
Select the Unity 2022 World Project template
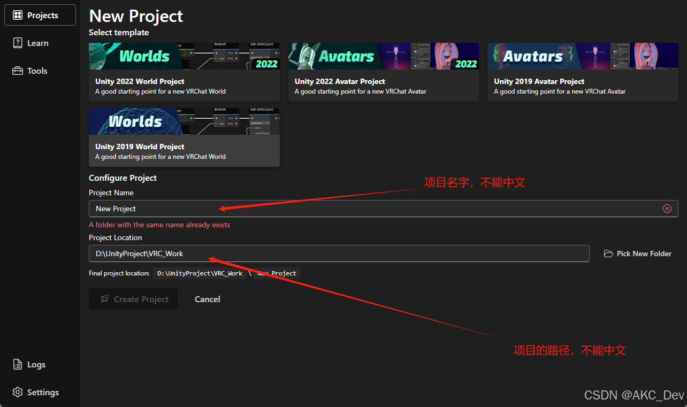point(184,72)
